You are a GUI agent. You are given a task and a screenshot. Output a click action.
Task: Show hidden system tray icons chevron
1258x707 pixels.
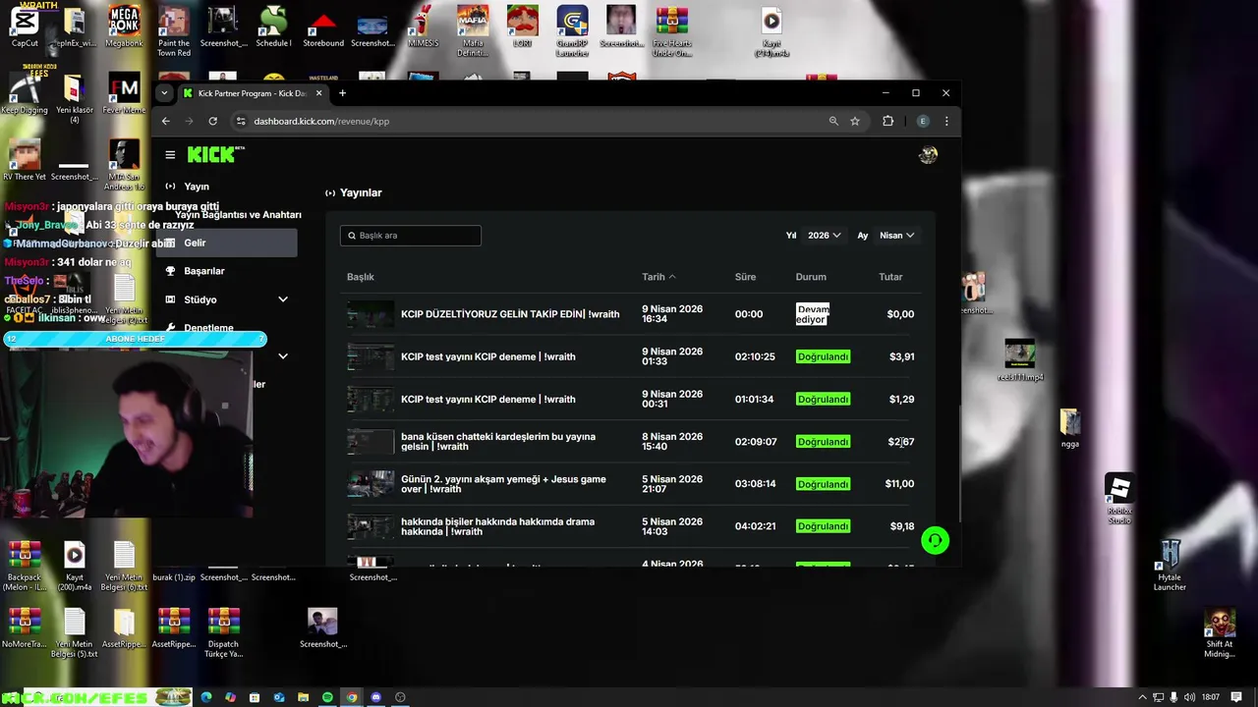[1142, 697]
